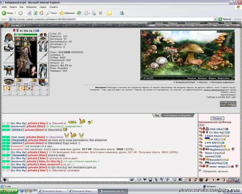Open the Вид menu
Screen dimensions: 242x194
point(21,7)
